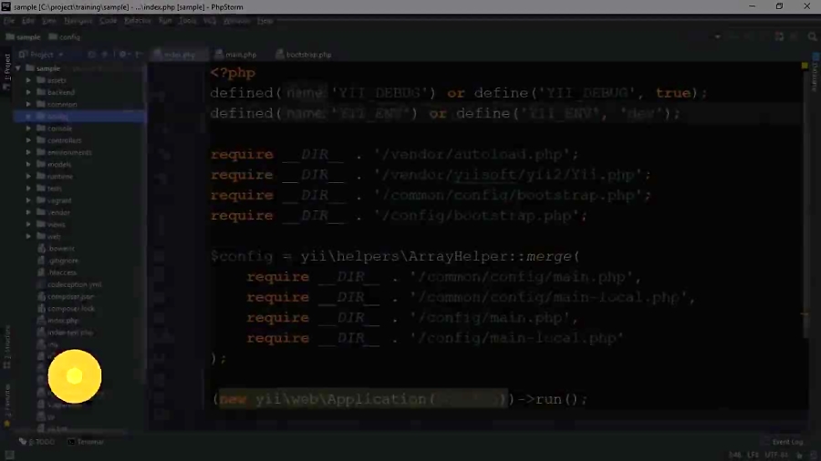Open the TODO tool window
Screen dimensions: 821x461
coord(36,442)
